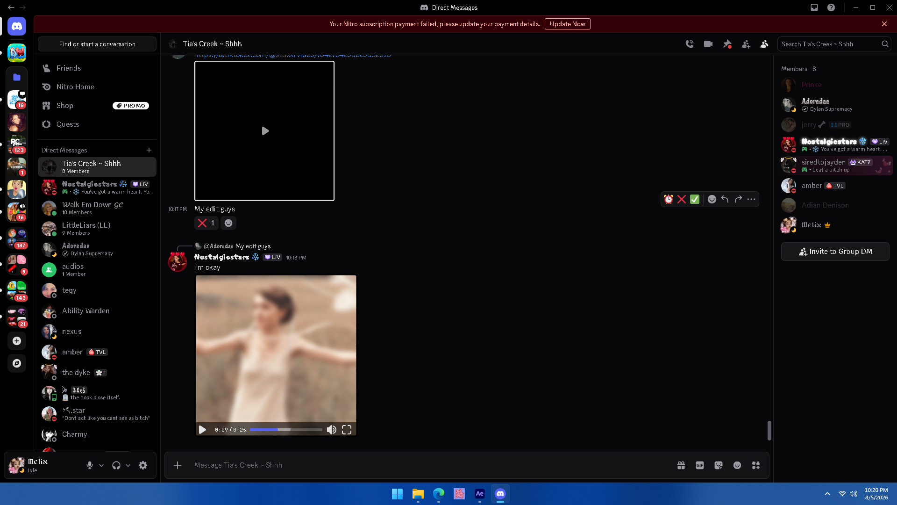Click the Windows Start button
897x505 pixels.
click(398, 494)
